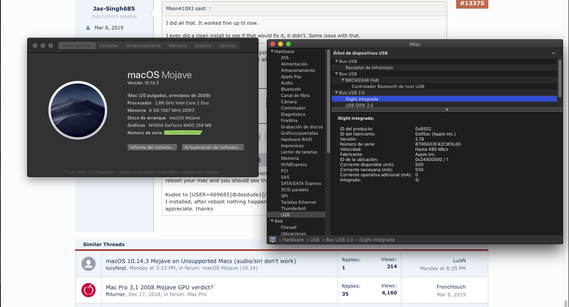Select PCI in the sidebar

284,171
